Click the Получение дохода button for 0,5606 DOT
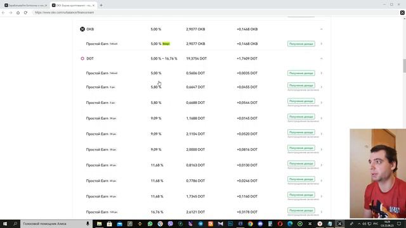This screenshot has width=406, height=228. point(301,73)
